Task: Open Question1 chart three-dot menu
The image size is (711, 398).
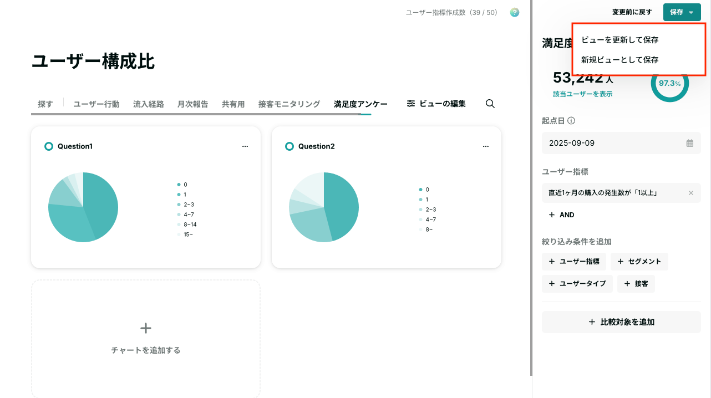Action: click(x=245, y=146)
